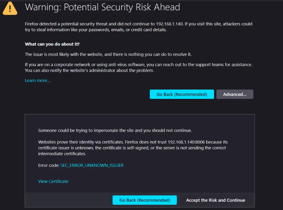Click the What can you do about it? heading
The height and width of the screenshot is (210, 283).
click(x=52, y=44)
